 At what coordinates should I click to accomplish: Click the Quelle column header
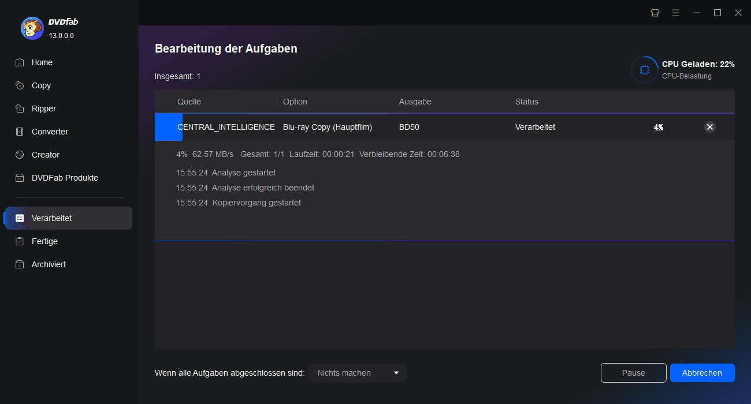click(x=189, y=102)
